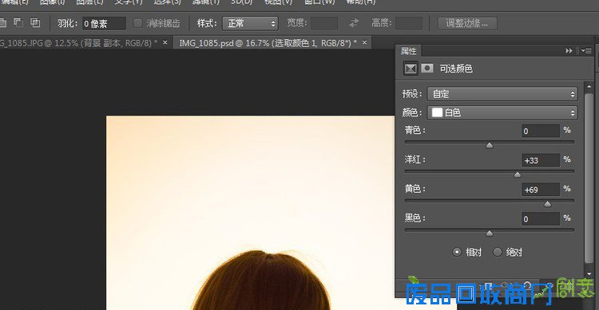Click the 青色 cyan percentage field
The width and height of the screenshot is (599, 310).
[x=541, y=131]
